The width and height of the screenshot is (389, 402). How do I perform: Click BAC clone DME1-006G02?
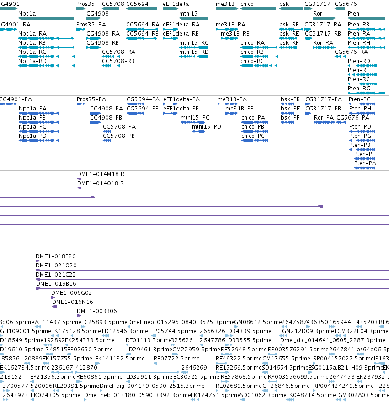[x=220, y=298]
